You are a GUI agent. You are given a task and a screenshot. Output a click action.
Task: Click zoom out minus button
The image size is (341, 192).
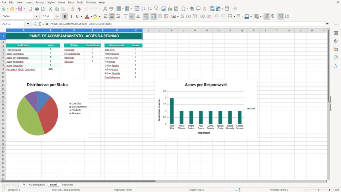(307, 190)
